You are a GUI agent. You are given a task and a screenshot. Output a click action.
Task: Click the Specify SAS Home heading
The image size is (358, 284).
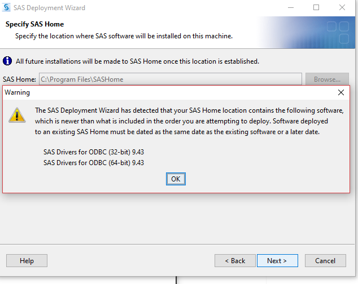34,24
